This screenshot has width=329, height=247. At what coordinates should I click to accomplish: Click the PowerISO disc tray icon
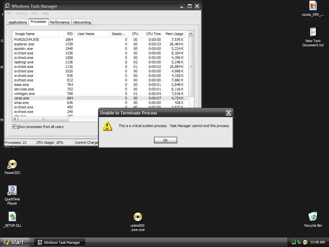click(x=305, y=242)
